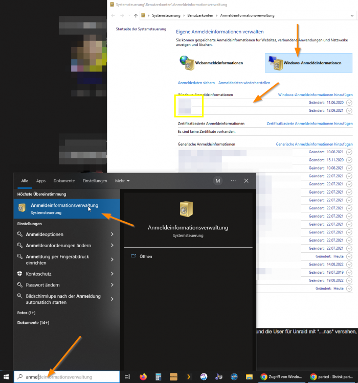The width and height of the screenshot is (358, 383).
Task: Switch to Chrome 'parted - Shrink part...' window
Action: tap(332, 377)
